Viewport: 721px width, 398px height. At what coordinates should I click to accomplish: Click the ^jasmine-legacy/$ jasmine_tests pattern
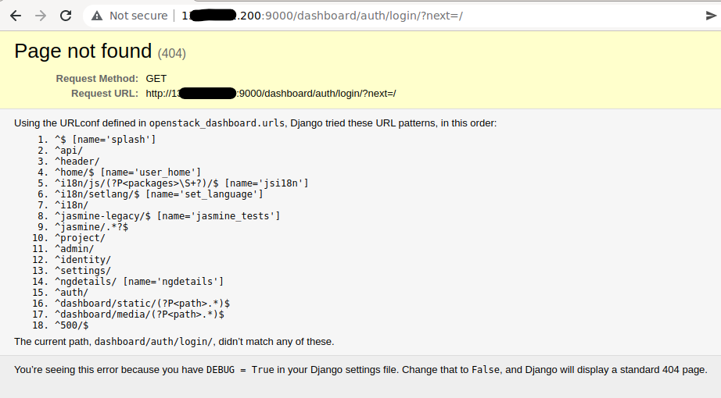pos(167,216)
